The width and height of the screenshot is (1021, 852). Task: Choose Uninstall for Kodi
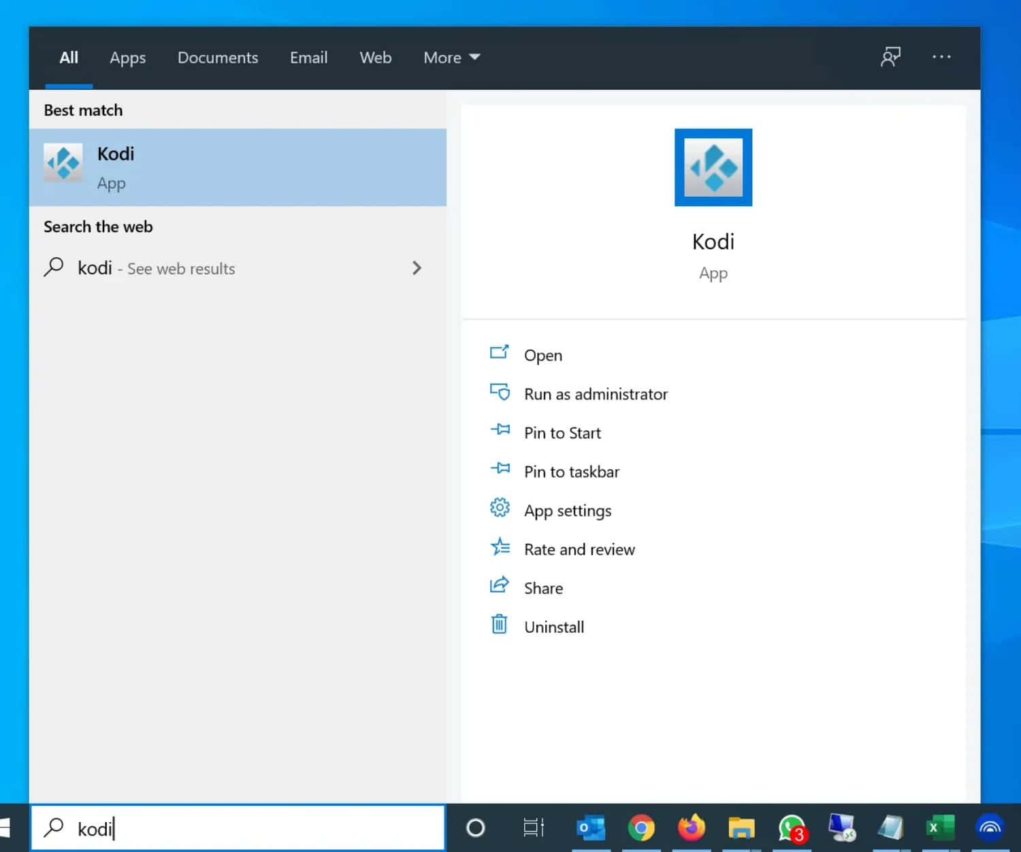click(x=554, y=627)
